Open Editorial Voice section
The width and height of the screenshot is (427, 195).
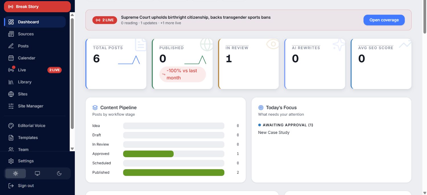click(35, 126)
